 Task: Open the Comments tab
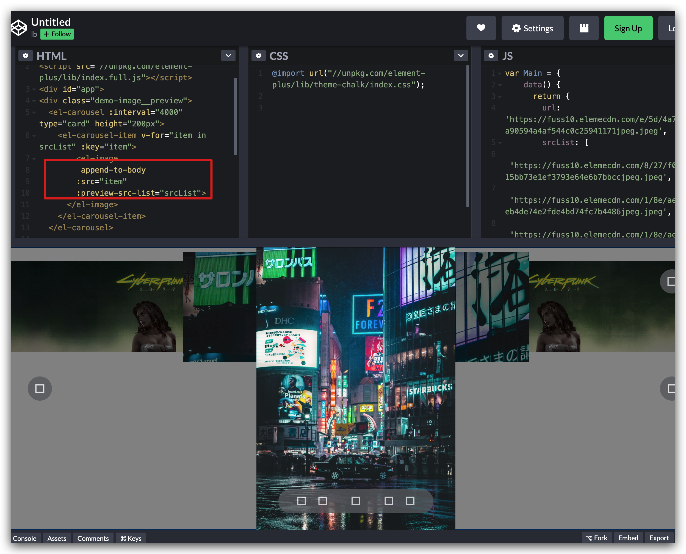tap(93, 538)
